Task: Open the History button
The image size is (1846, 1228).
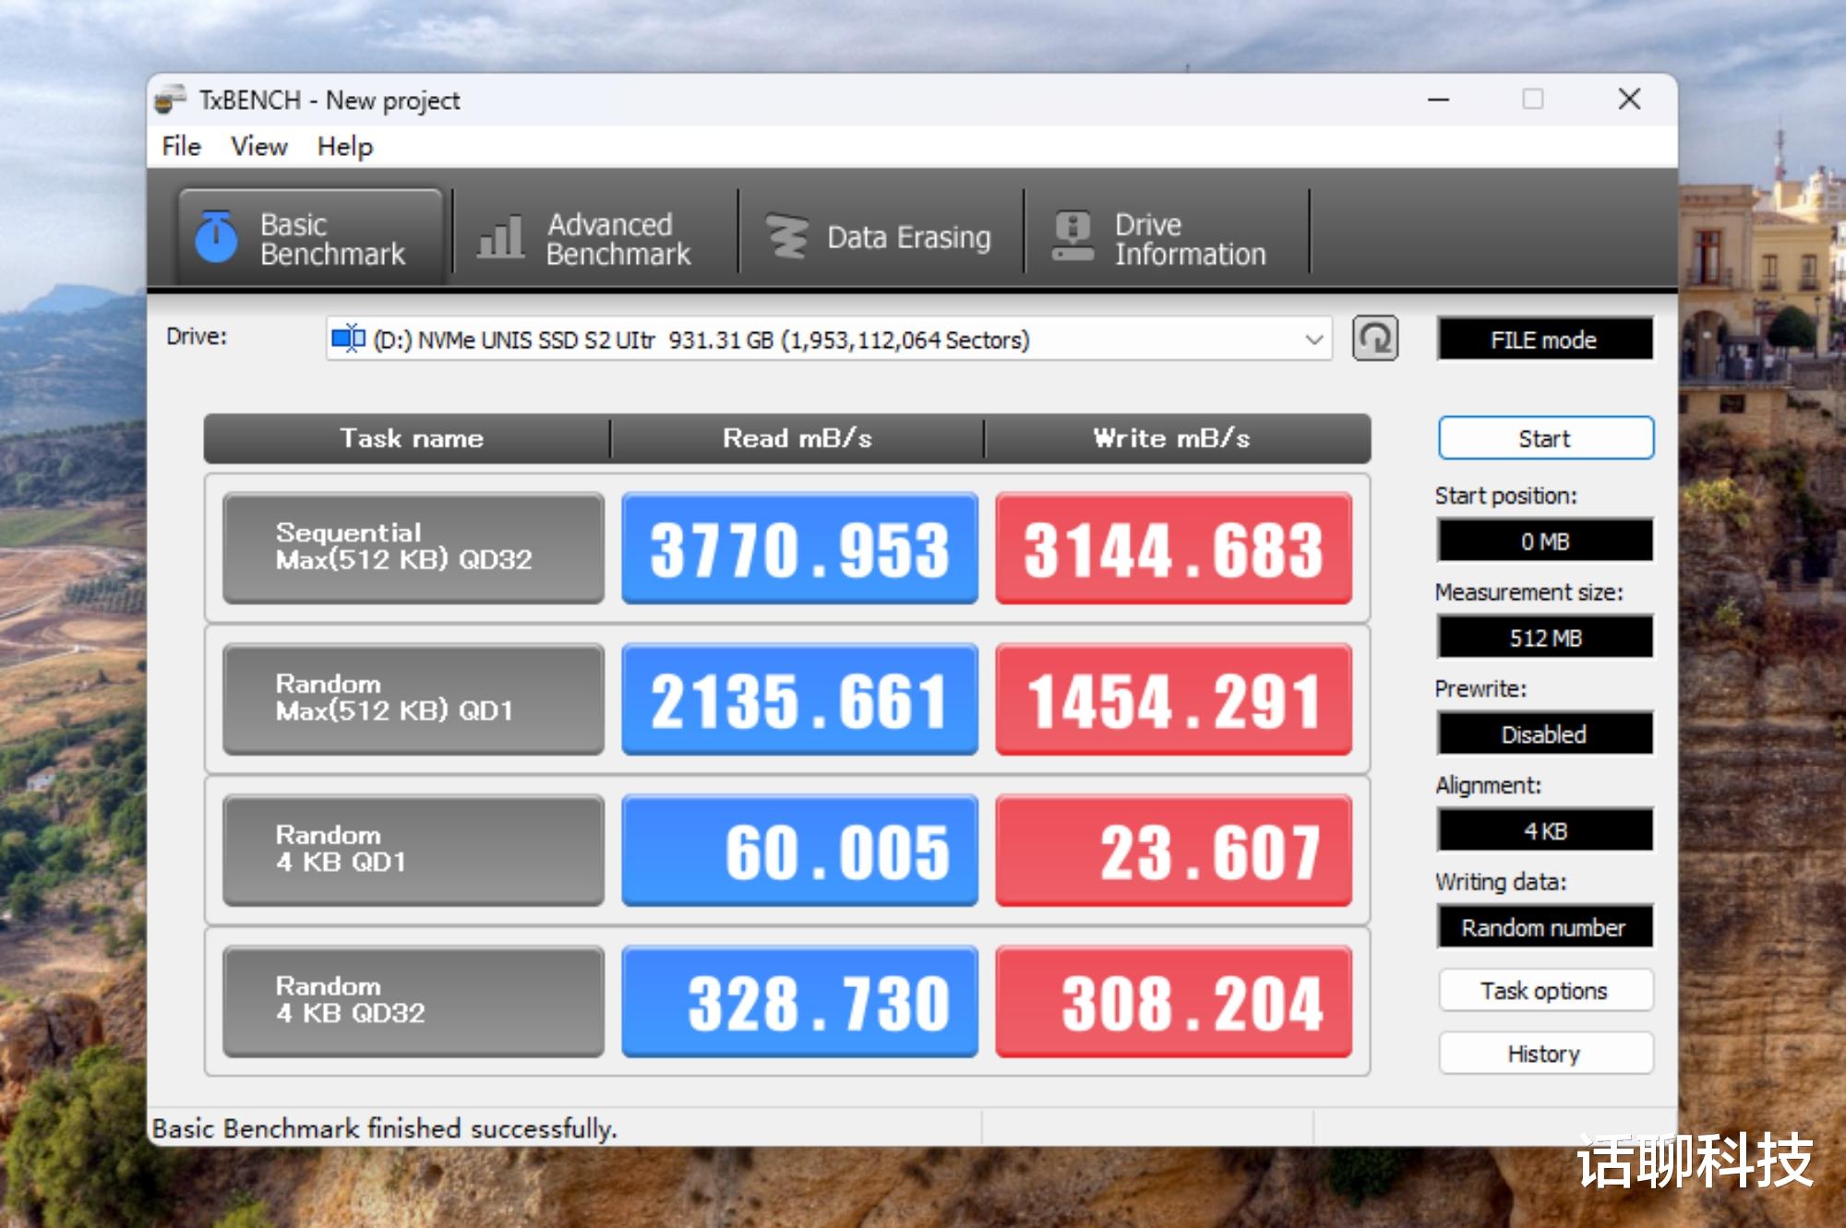Action: tap(1544, 1054)
